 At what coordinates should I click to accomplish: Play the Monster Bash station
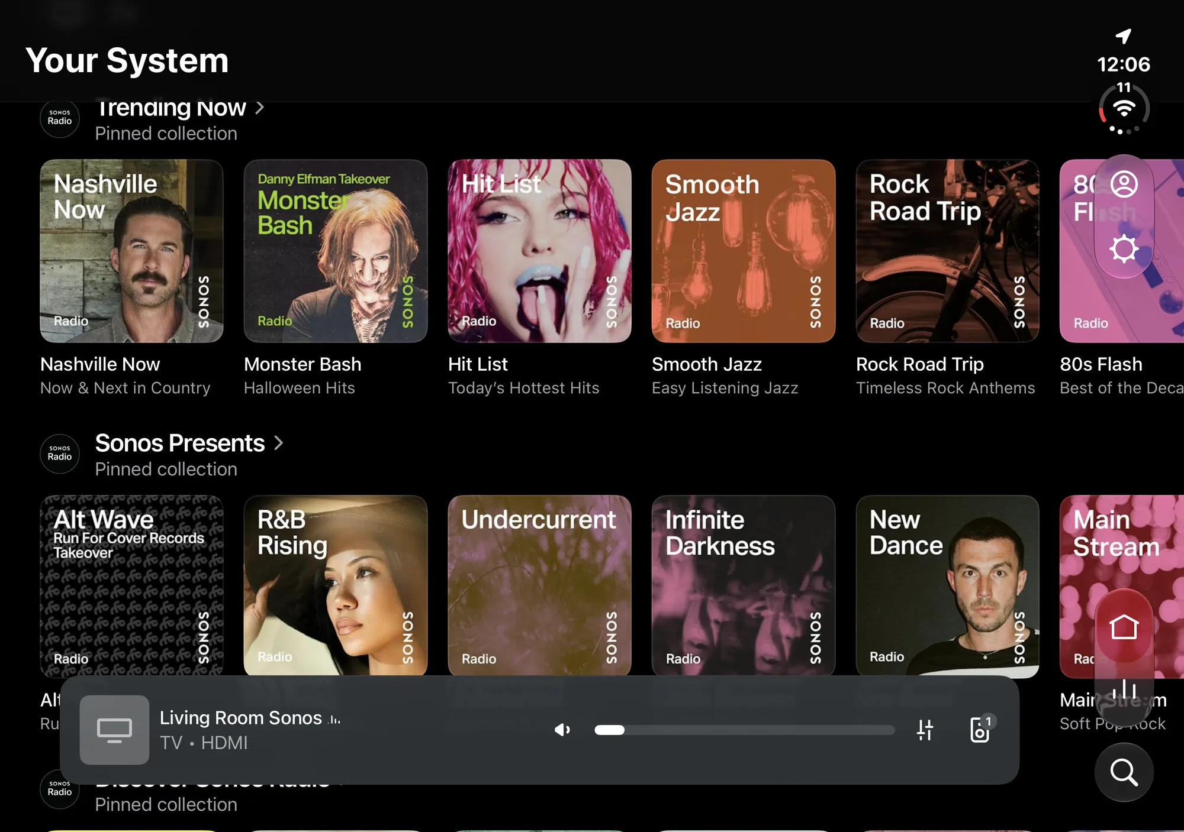336,251
